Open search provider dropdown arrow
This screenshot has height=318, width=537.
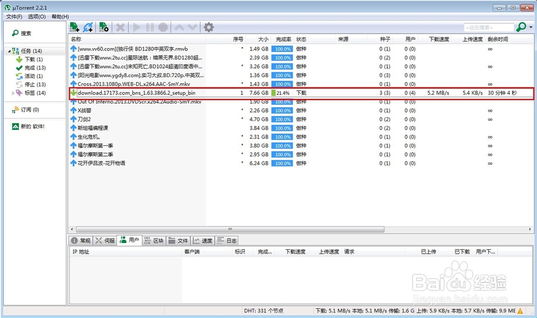point(531,27)
